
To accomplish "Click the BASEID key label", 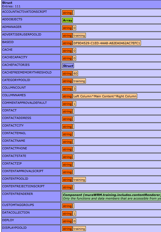I will pos(8,42).
